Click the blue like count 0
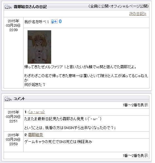This screenshot has width=155, height=163. tap(60, 21)
